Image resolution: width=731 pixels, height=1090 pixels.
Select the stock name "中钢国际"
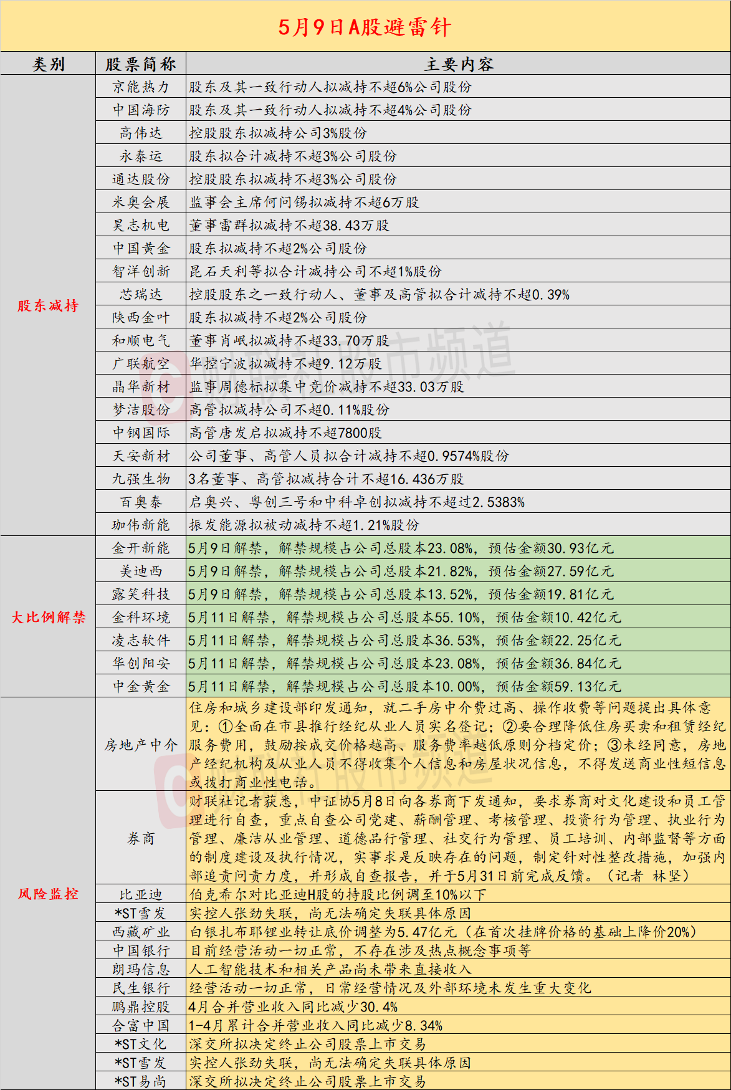coord(141,433)
